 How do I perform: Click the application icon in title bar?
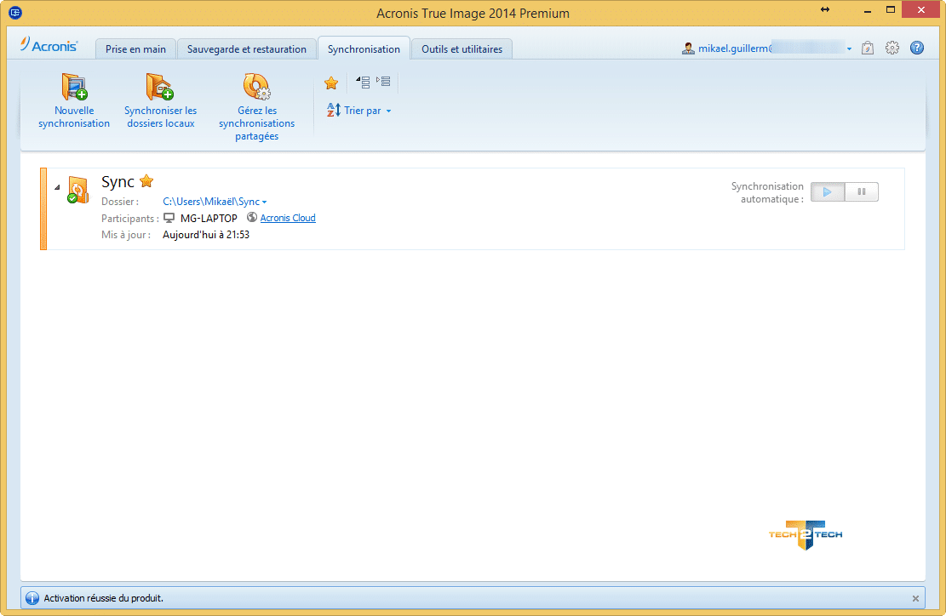tap(15, 12)
